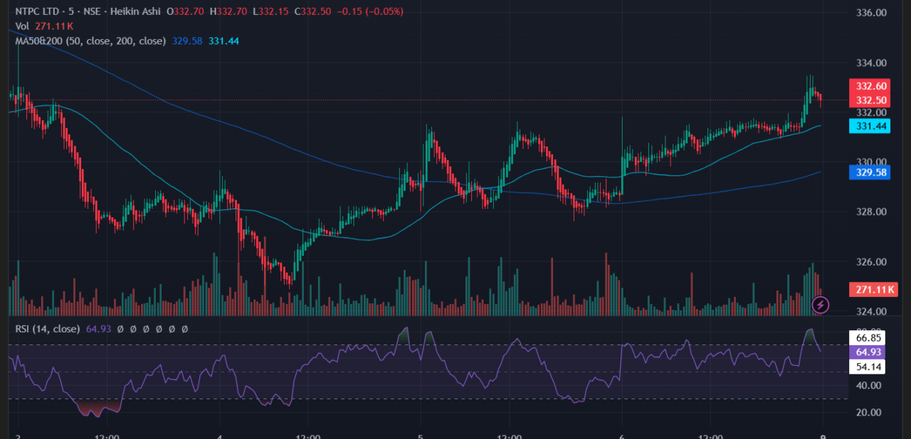Image resolution: width=911 pixels, height=439 pixels.
Task: Select the RSI (14, close) legend
Action: click(47, 329)
